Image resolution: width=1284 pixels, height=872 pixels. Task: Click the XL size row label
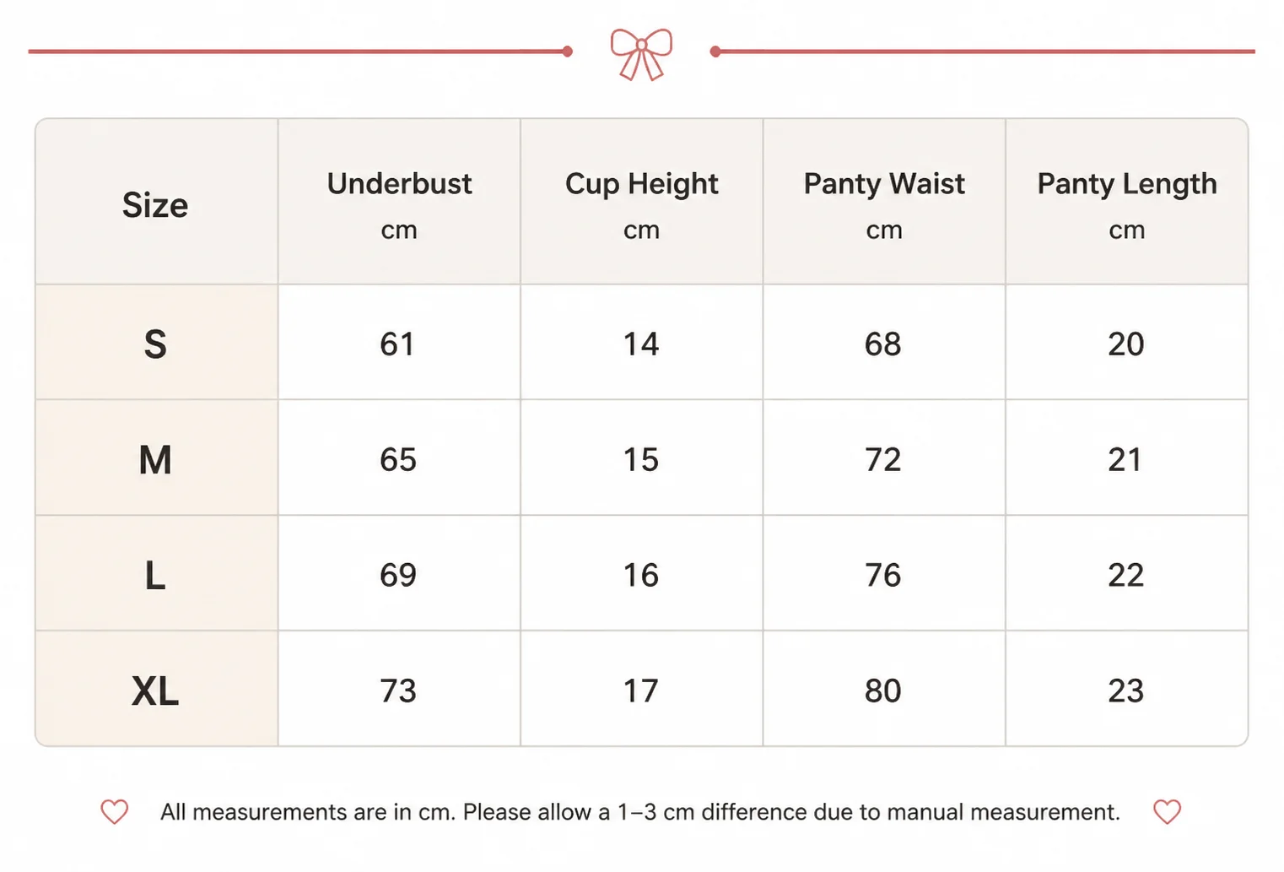coord(157,689)
